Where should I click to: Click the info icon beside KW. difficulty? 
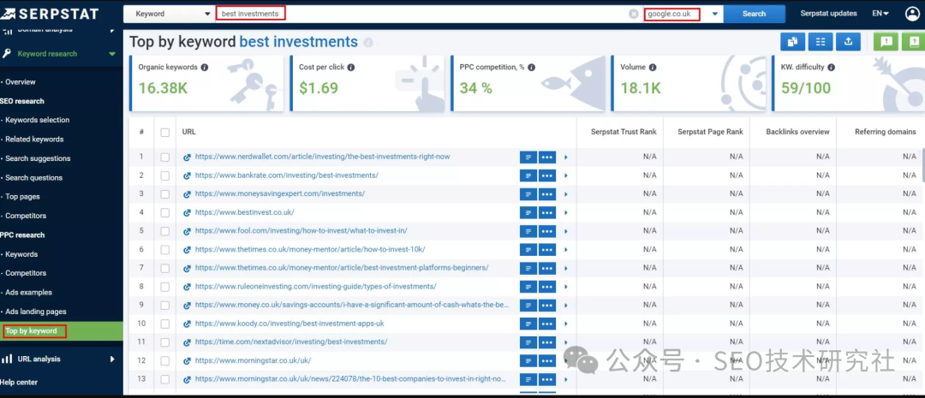[832, 68]
